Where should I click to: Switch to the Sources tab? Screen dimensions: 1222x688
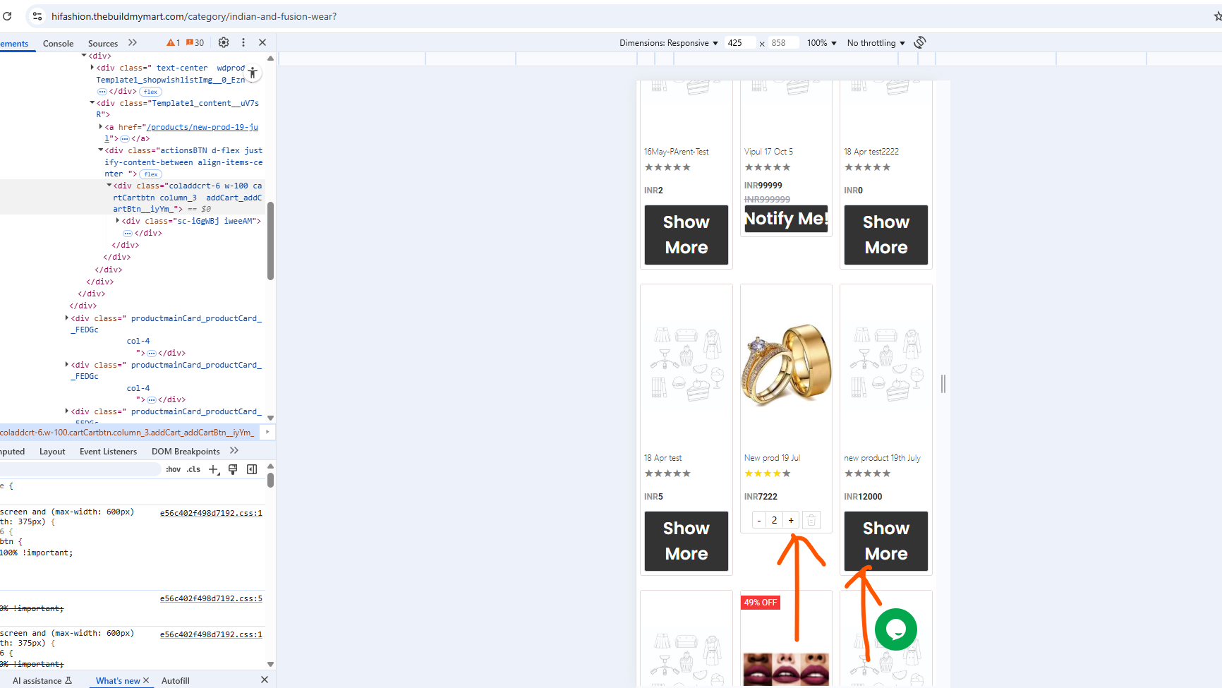pos(103,43)
